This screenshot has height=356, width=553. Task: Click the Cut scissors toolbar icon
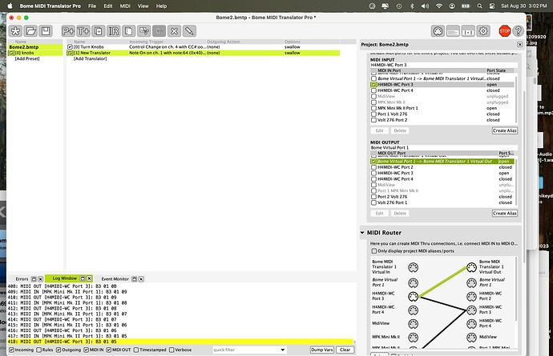(144, 31)
